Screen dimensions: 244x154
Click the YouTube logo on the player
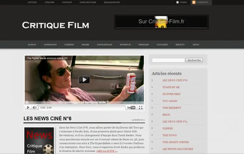[131, 107]
